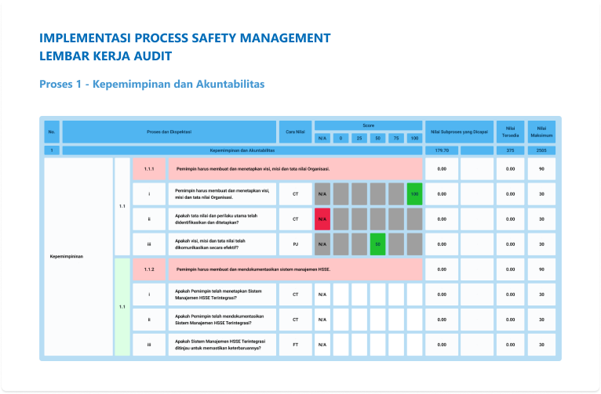This screenshot has width=601, height=394.
Task: Click the 'IMPLEMENTASI PROCESS SAFETY MANAGEMENT' title
Action: [x=184, y=38]
